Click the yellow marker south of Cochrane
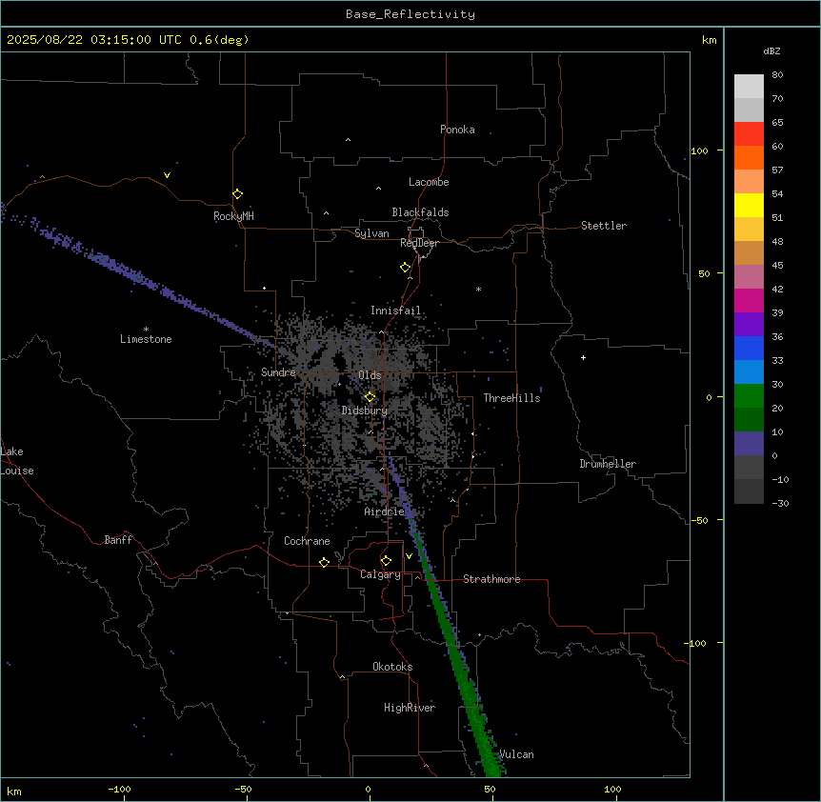The width and height of the screenshot is (821, 802). 324,562
